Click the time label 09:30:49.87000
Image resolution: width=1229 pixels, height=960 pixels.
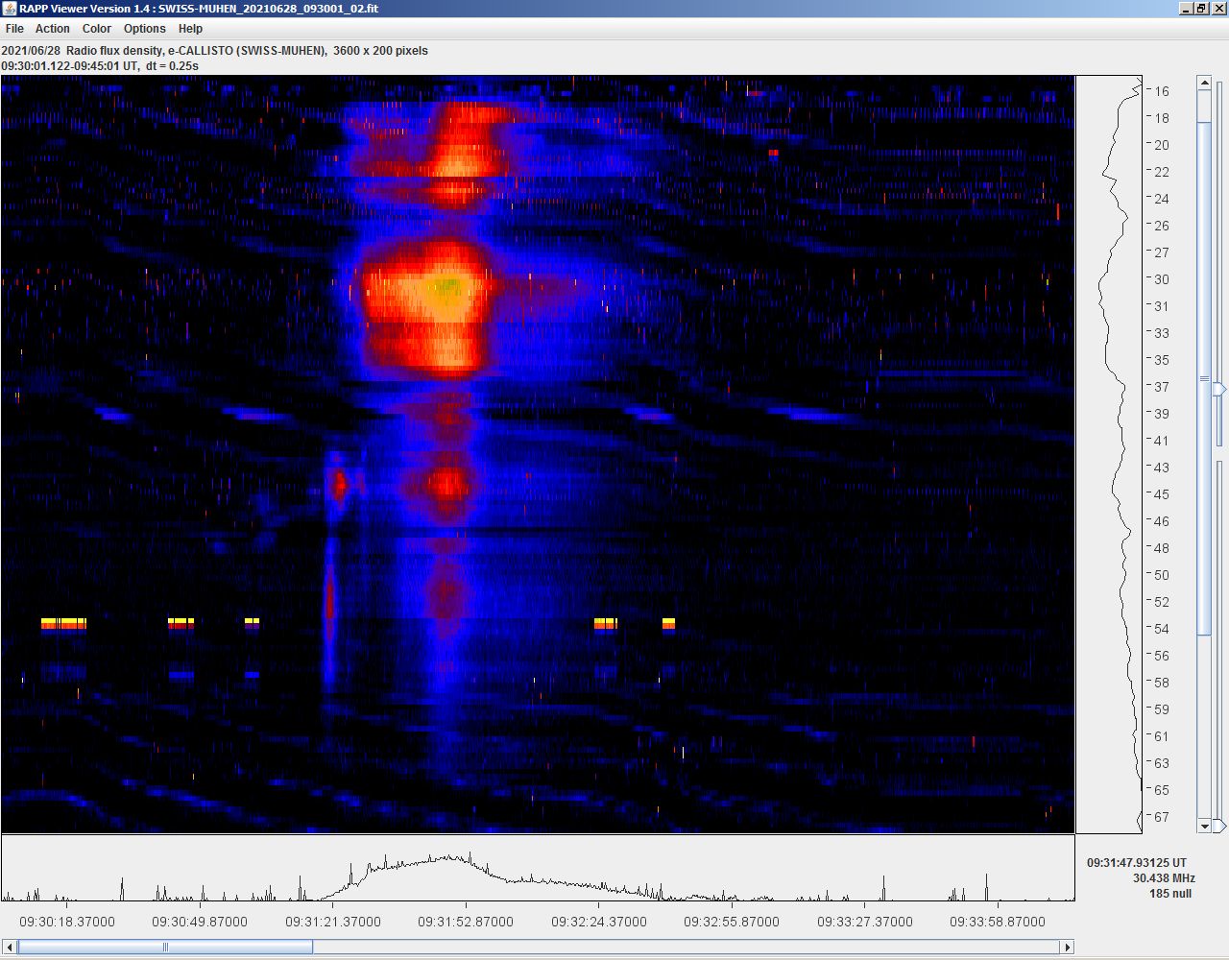pyautogui.click(x=200, y=922)
